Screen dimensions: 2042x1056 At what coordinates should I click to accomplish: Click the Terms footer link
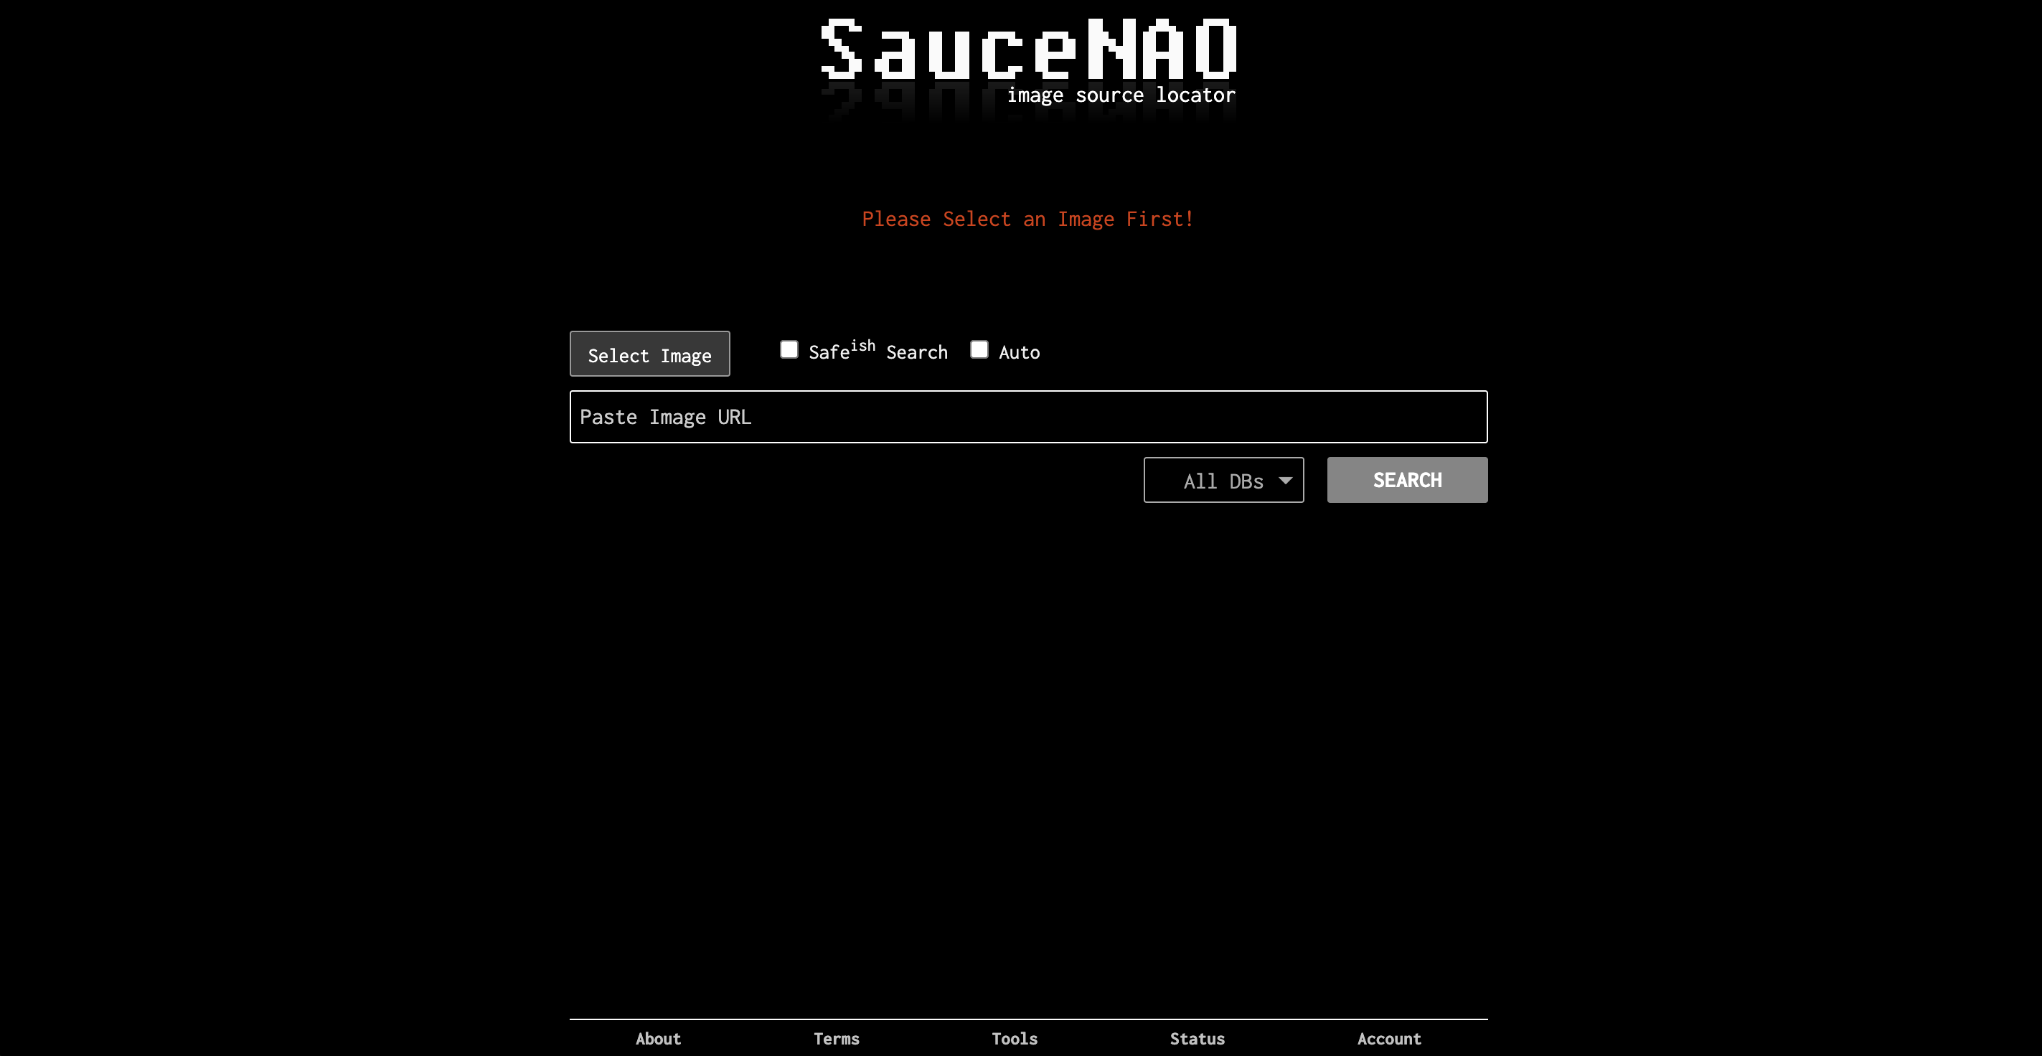pos(835,1037)
